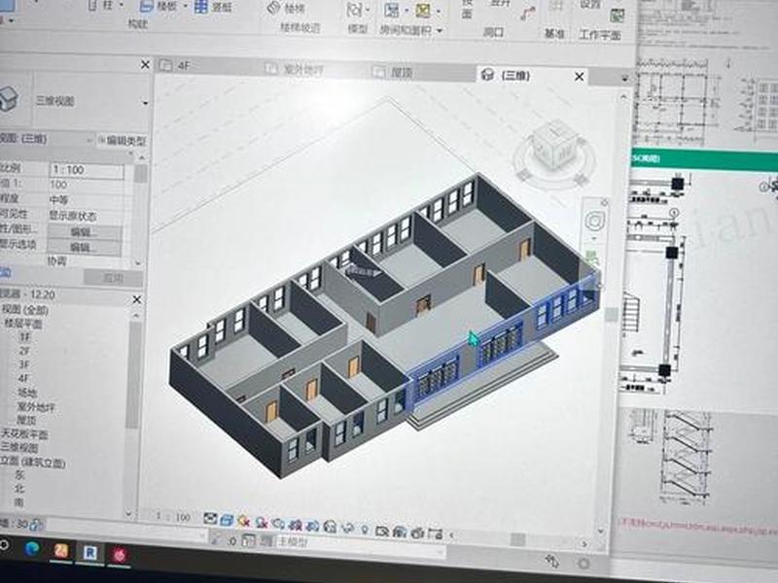The width and height of the screenshot is (778, 583).
Task: Open the 柱 tool dropdown arrow
Action: pos(122,6)
